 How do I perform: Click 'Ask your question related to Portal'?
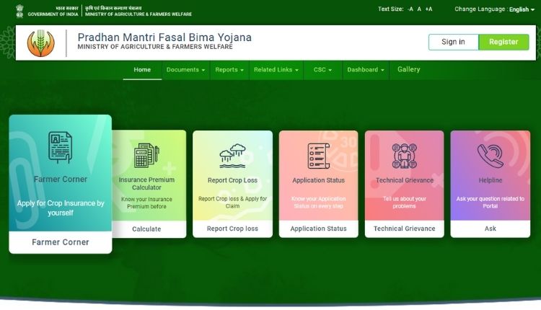pyautogui.click(x=491, y=203)
